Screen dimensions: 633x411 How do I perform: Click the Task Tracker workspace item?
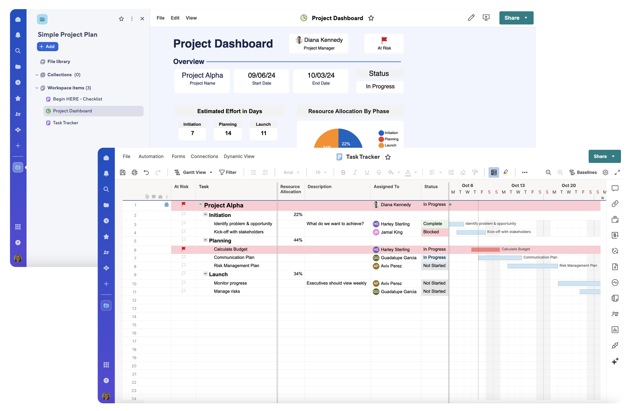click(65, 122)
